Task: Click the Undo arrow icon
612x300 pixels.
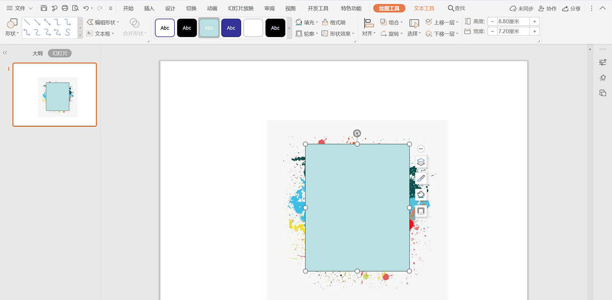Action: pyautogui.click(x=86, y=8)
